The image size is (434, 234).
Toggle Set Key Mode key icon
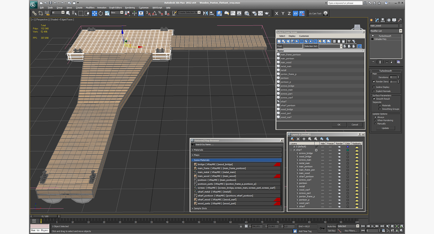click(322, 228)
